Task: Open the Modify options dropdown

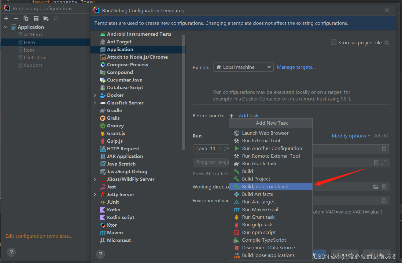Action: coord(351,136)
